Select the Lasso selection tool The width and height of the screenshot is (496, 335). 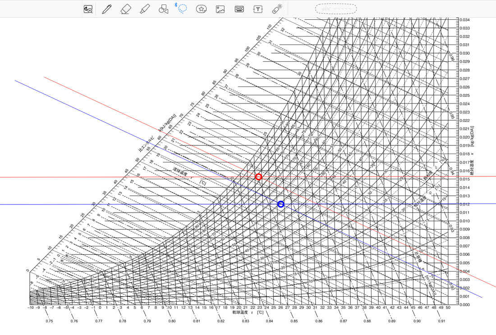[182, 9]
